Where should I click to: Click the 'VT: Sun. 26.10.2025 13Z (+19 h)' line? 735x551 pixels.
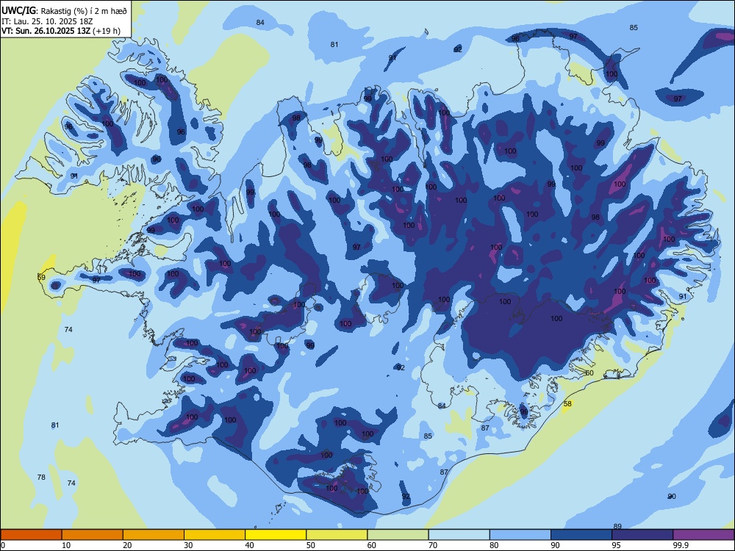[60, 31]
